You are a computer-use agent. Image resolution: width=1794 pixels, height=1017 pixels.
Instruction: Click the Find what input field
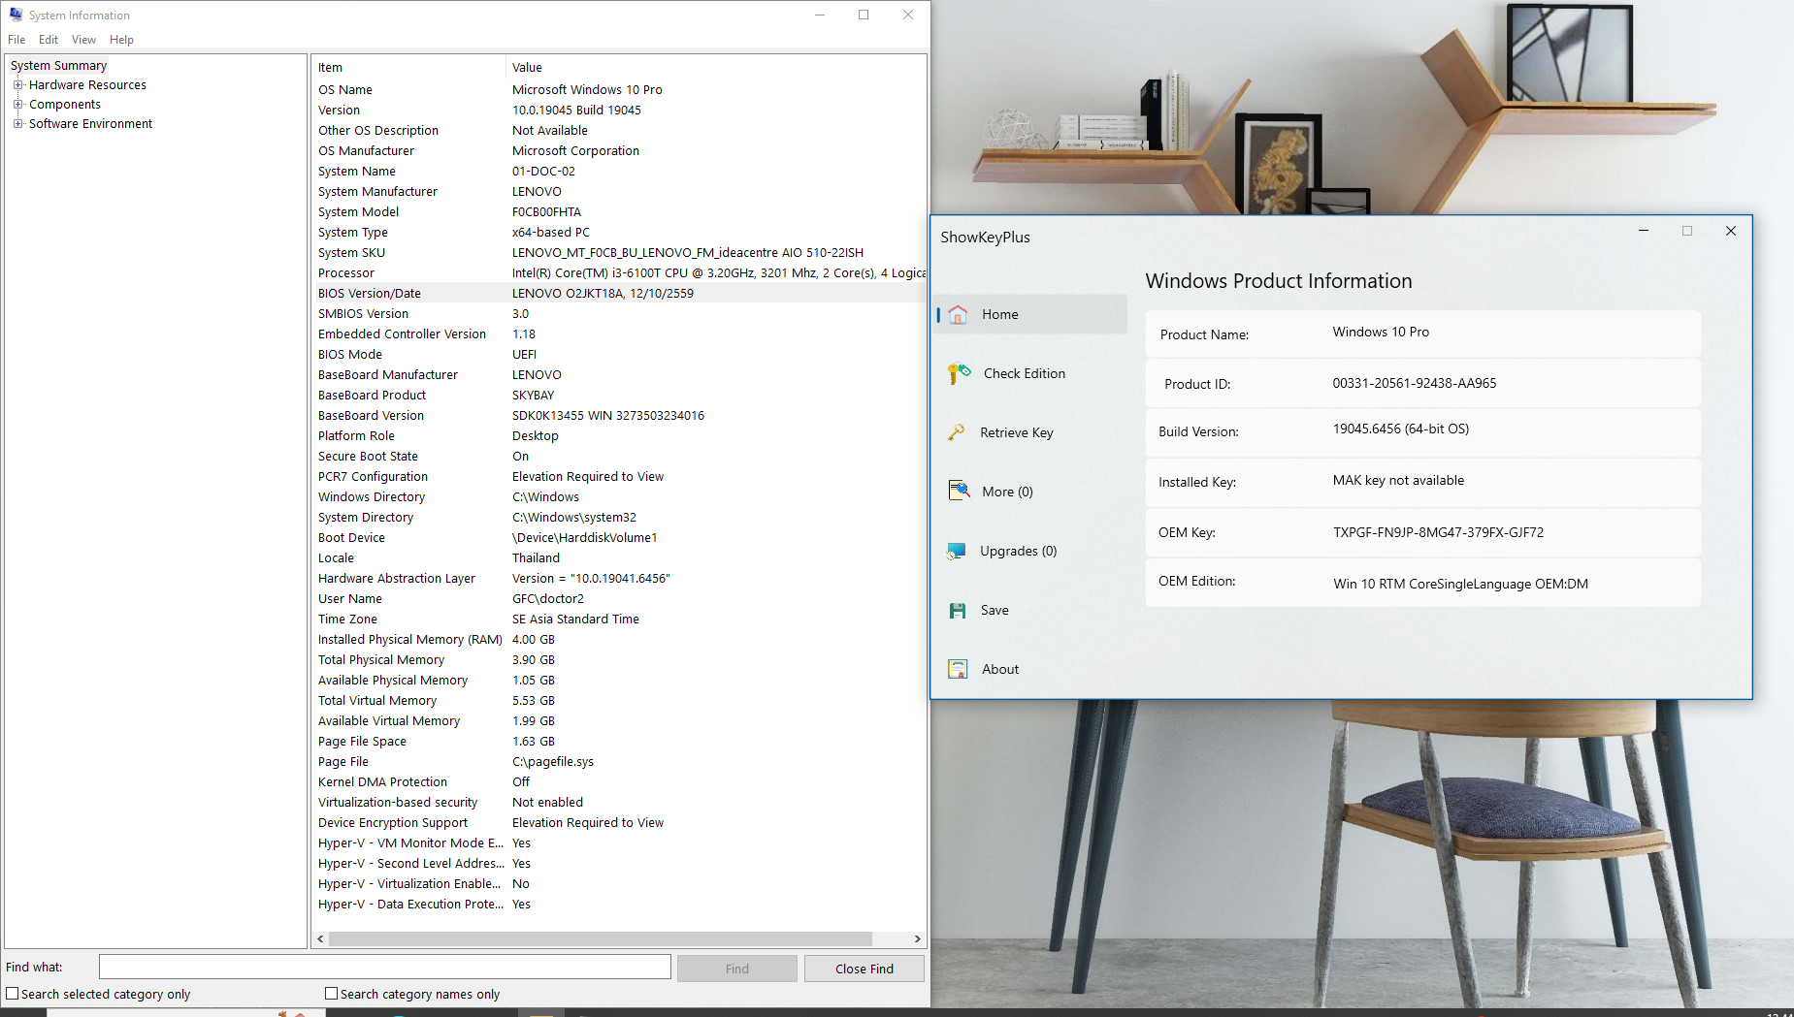tap(384, 967)
